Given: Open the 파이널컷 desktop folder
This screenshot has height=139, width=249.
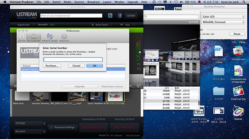Looking at the screenshot, I should point(219,93).
